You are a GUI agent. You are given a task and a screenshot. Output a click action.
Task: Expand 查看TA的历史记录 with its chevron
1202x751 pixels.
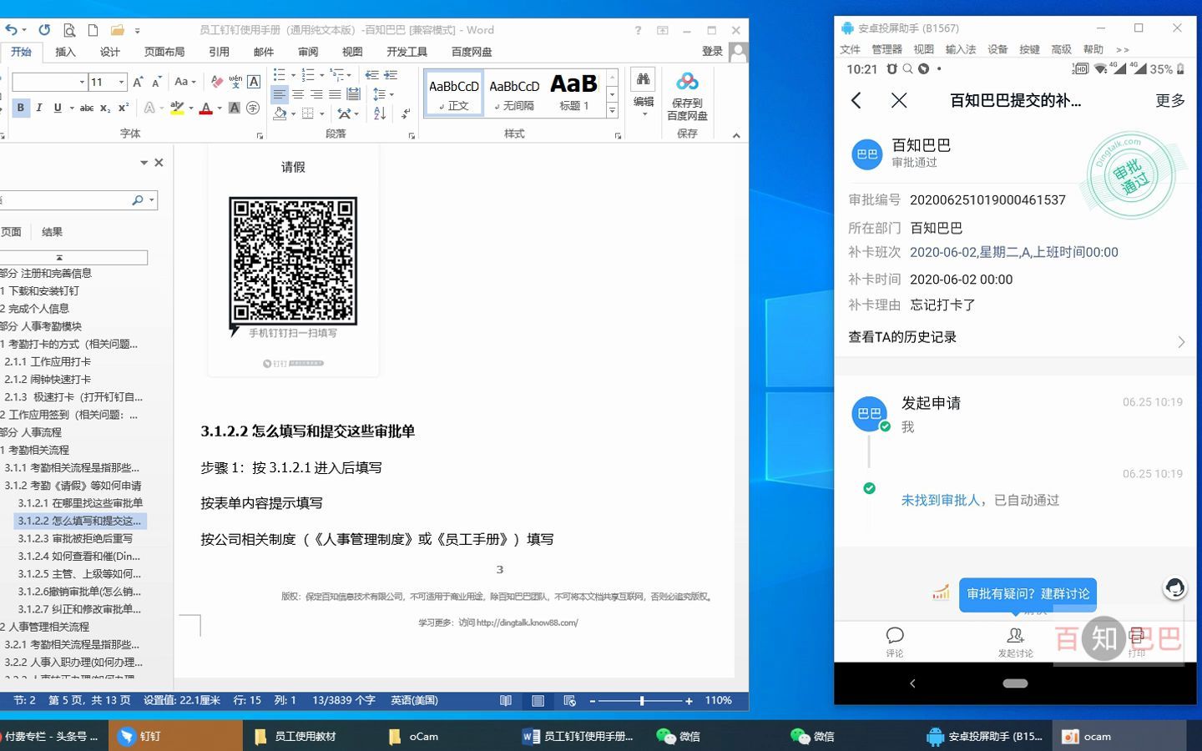1182,341
